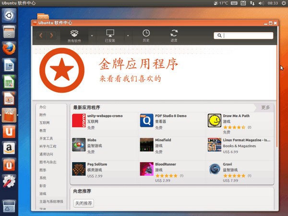The image size is (288, 216).
Task: Open the 进度 (Progress) sync icon
Action: pos(174,36)
